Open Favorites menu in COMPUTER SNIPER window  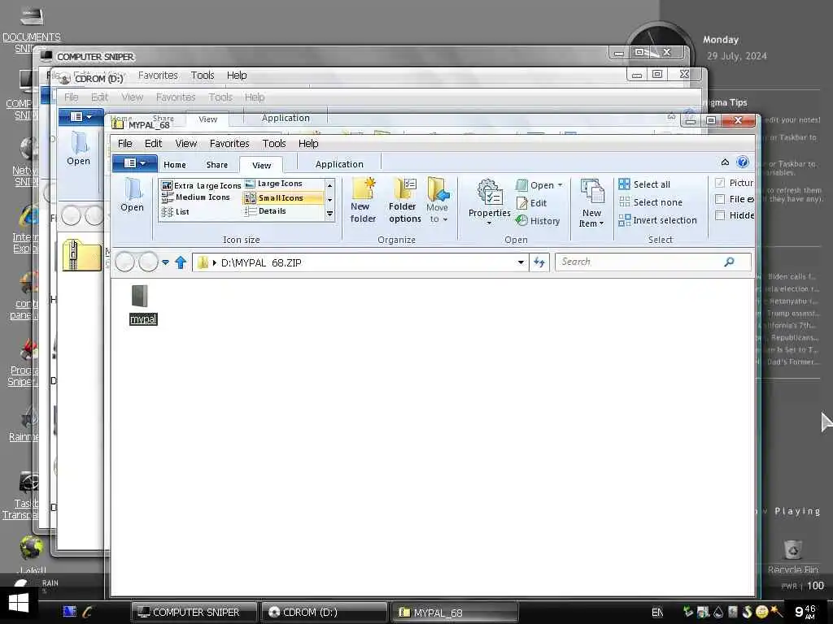coord(158,76)
